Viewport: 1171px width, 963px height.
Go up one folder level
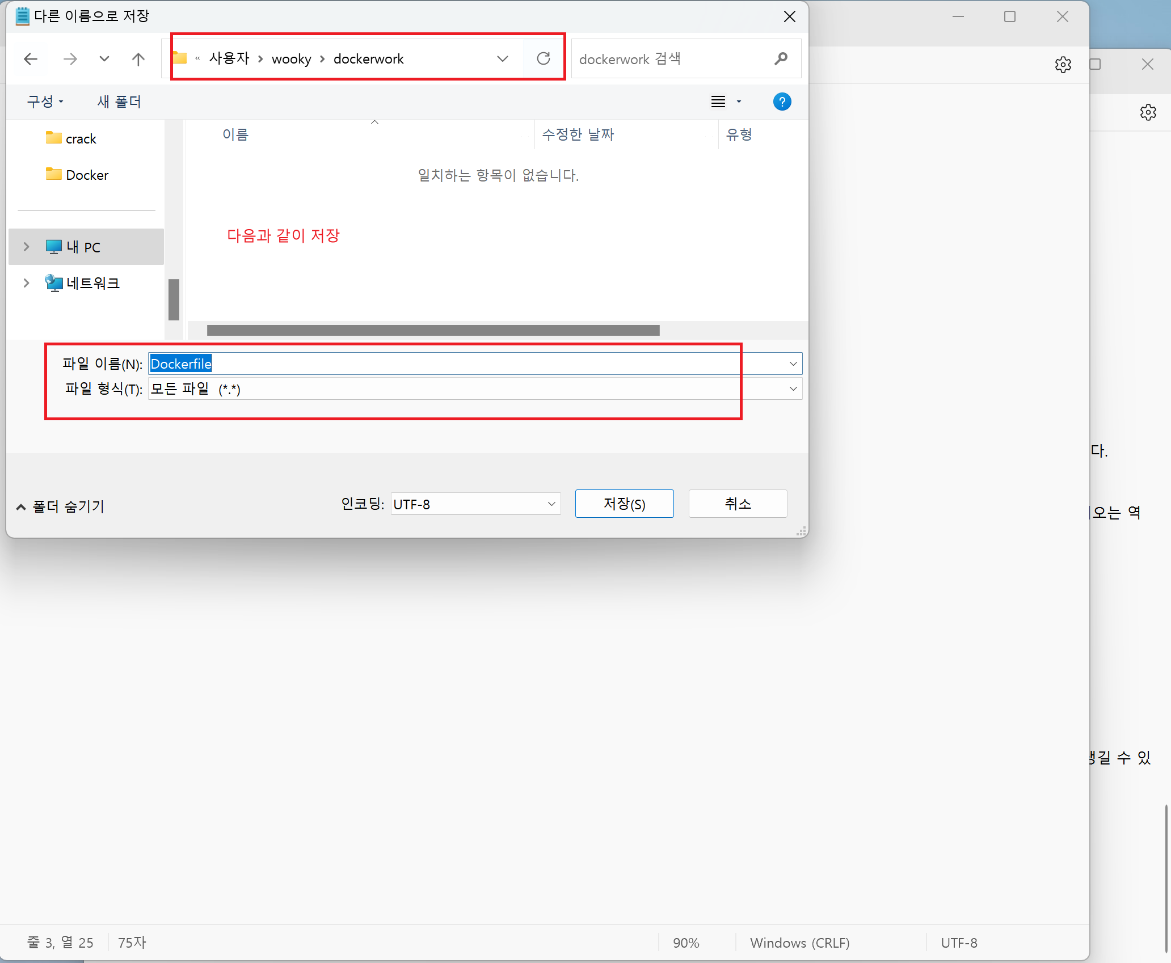click(138, 58)
